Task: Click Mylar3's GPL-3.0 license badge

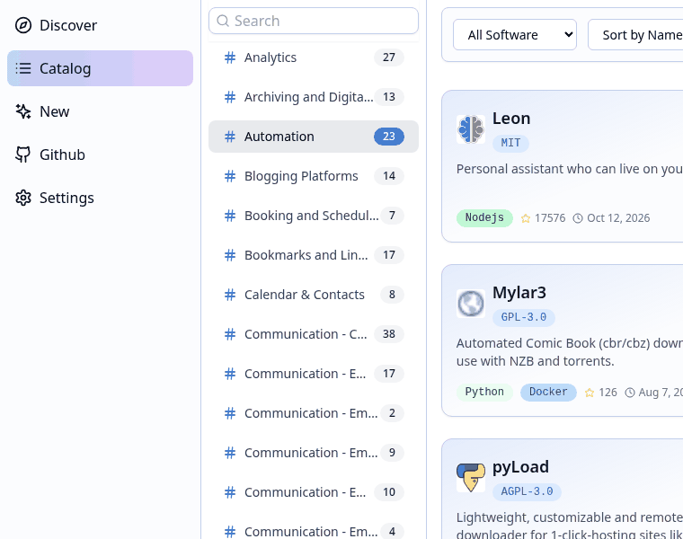Action: 524,317
